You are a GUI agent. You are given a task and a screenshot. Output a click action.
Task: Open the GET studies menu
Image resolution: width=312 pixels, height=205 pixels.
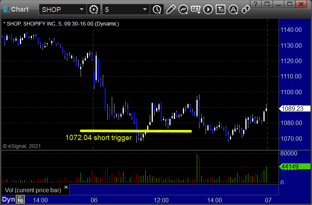click(196, 9)
